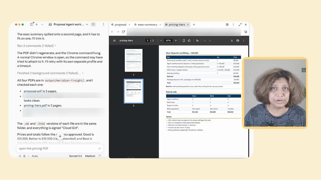This screenshot has width=321, height=180.
Task: Jump to latest message with the down arrow
Action: (60, 136)
